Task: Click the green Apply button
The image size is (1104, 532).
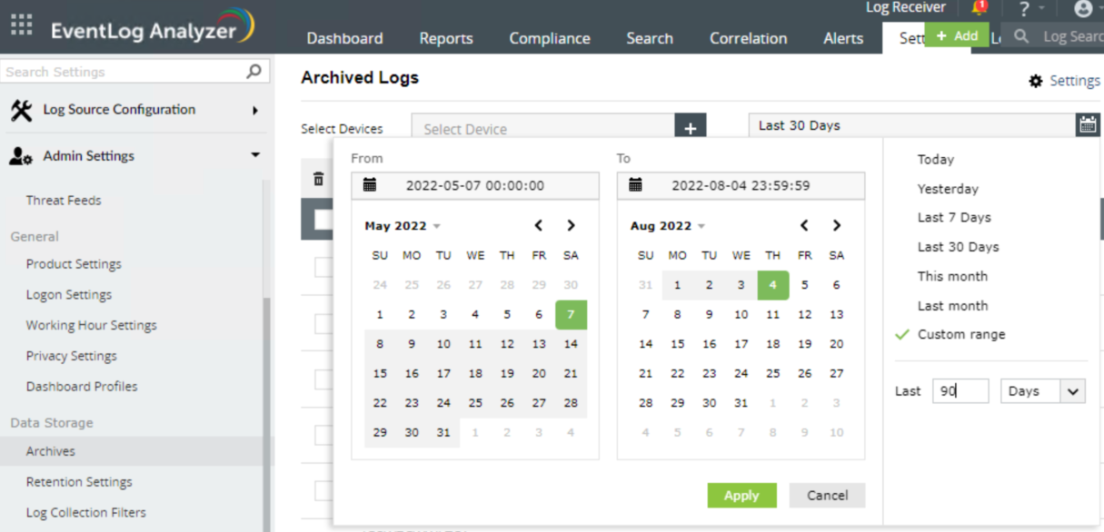Action: click(x=741, y=495)
